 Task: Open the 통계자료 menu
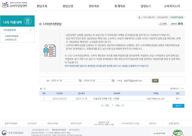coord(120,6)
